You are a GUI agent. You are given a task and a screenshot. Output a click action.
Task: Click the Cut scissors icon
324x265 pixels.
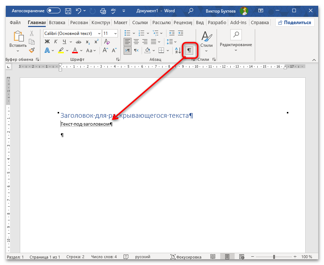coord(32,33)
